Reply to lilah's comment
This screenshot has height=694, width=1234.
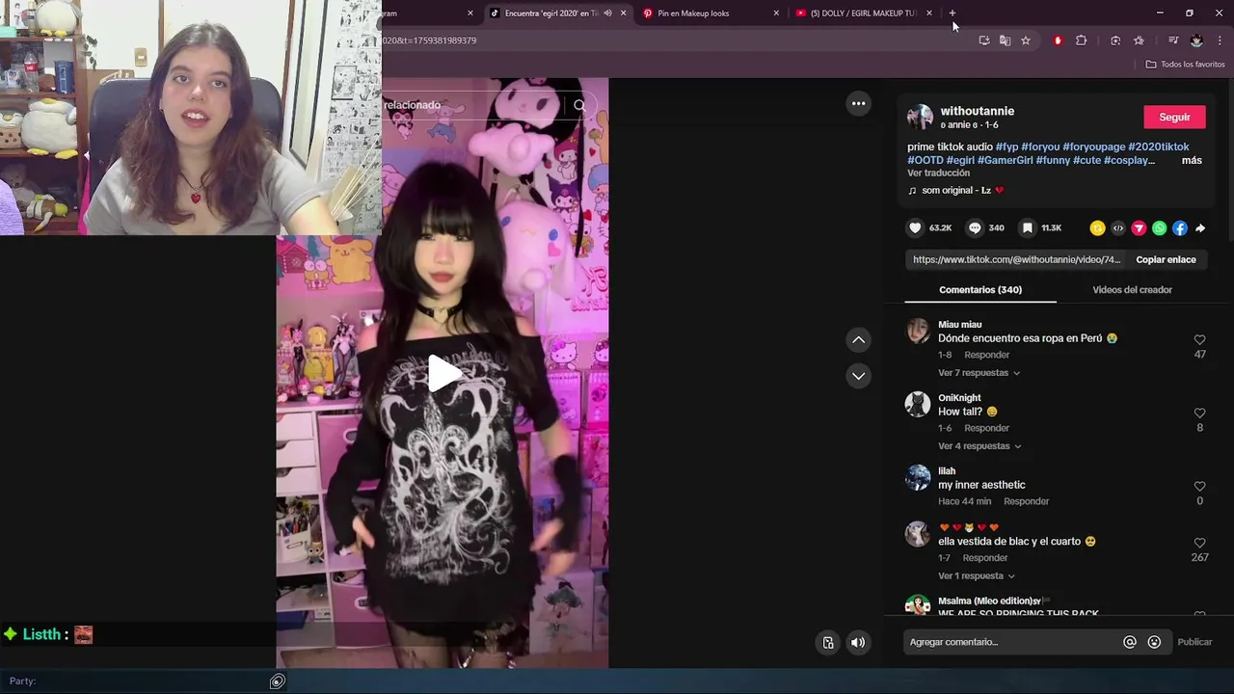pyautogui.click(x=1026, y=501)
